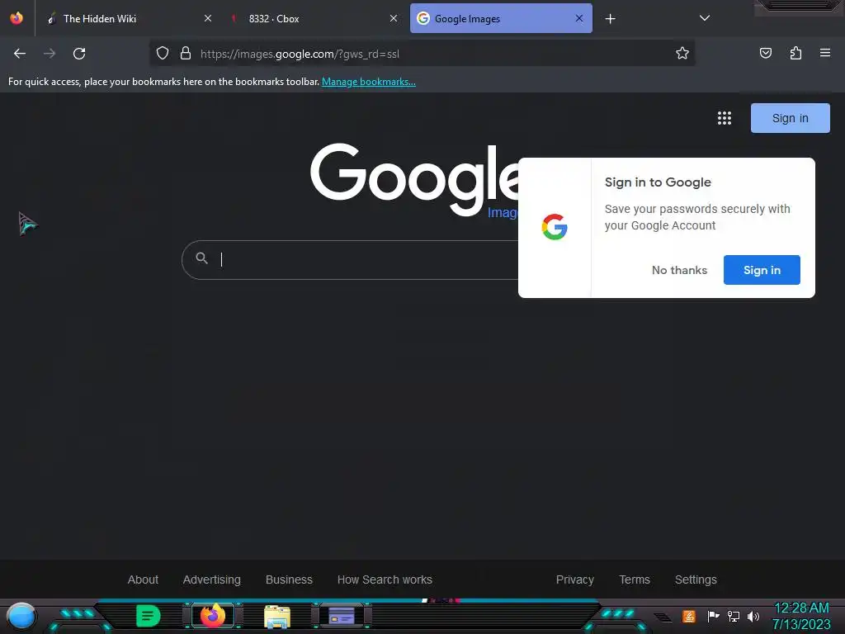Show site security padlock info
The height and width of the screenshot is (634, 845).
pyautogui.click(x=186, y=54)
